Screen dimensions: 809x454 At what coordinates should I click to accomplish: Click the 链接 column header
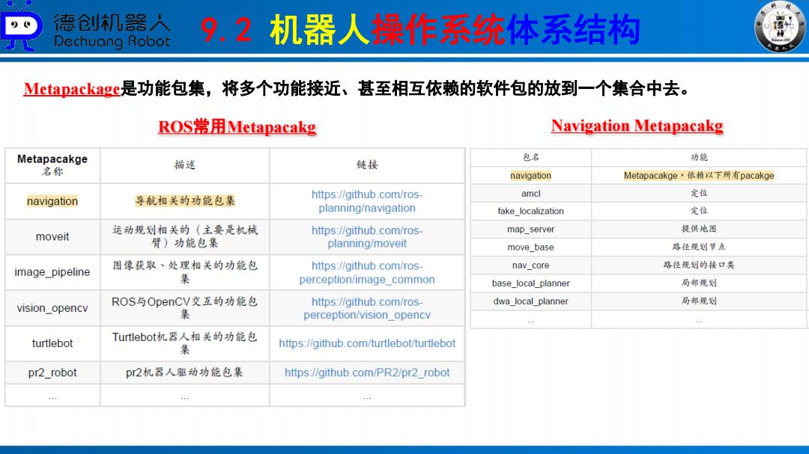(367, 165)
